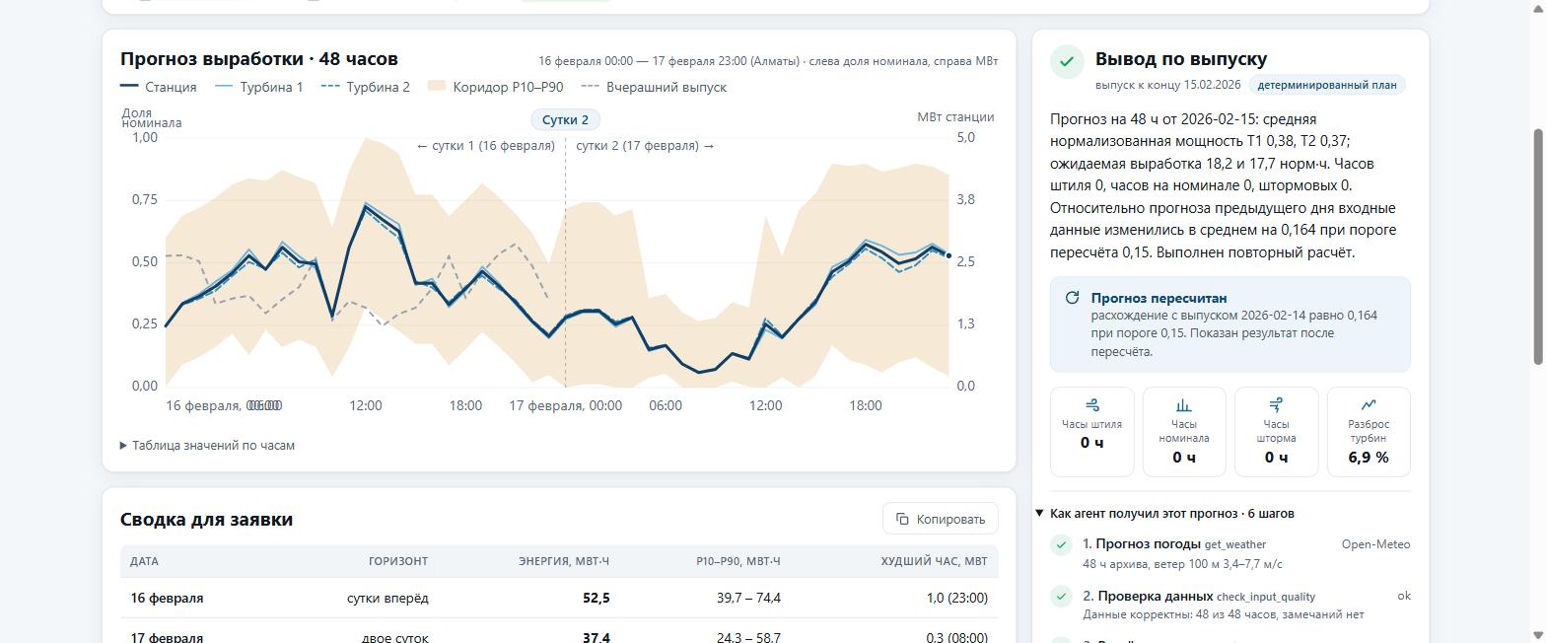Open the Часы штиля metric card
Image resolution: width=1546 pixels, height=643 pixels.
point(1091,432)
